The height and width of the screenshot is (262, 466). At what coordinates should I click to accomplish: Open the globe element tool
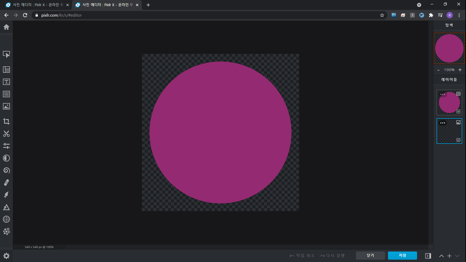(6, 219)
